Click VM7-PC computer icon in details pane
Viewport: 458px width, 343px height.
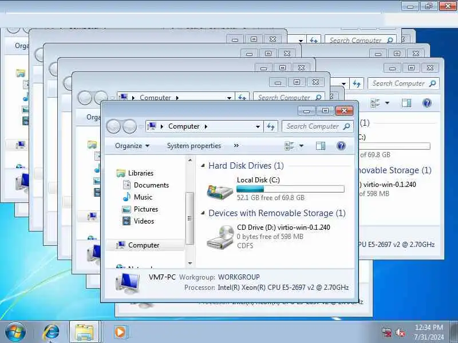(x=127, y=283)
